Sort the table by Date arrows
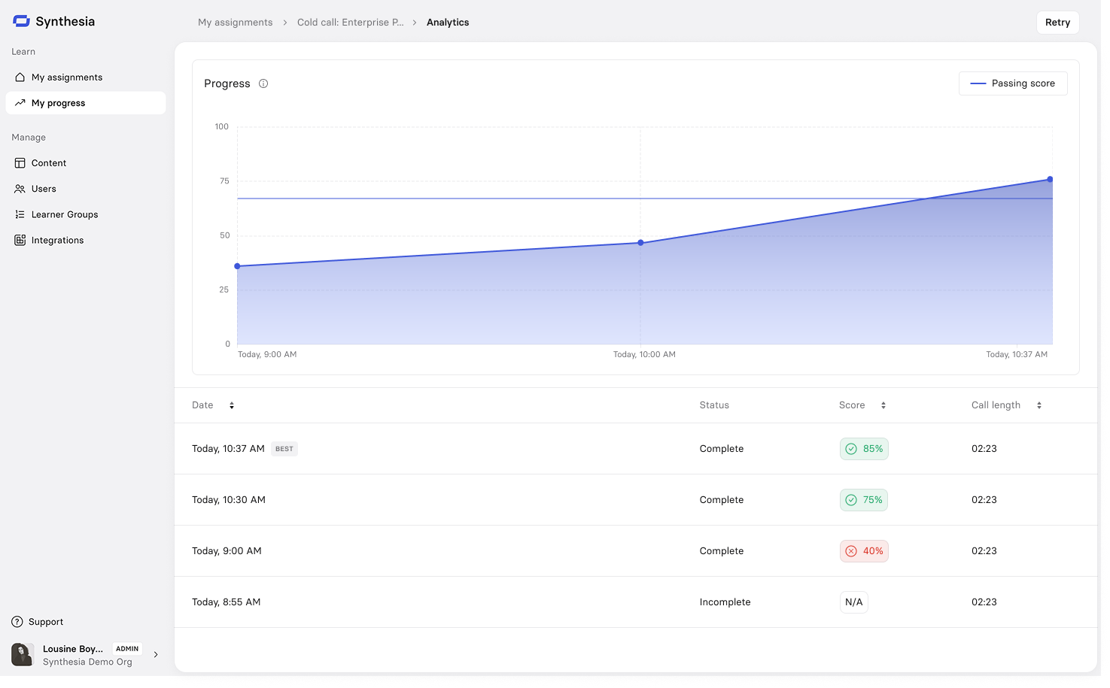This screenshot has height=688, width=1110. click(232, 405)
